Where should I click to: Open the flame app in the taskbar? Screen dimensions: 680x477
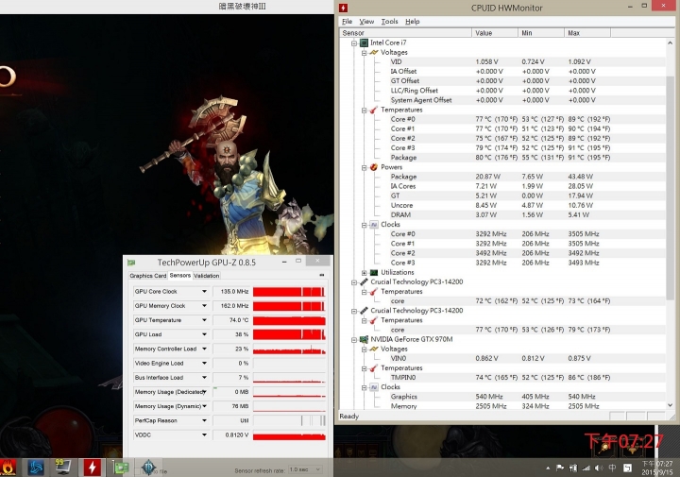click(x=8, y=468)
